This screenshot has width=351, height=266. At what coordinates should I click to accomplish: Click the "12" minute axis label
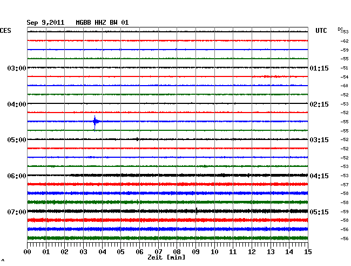[252, 252]
